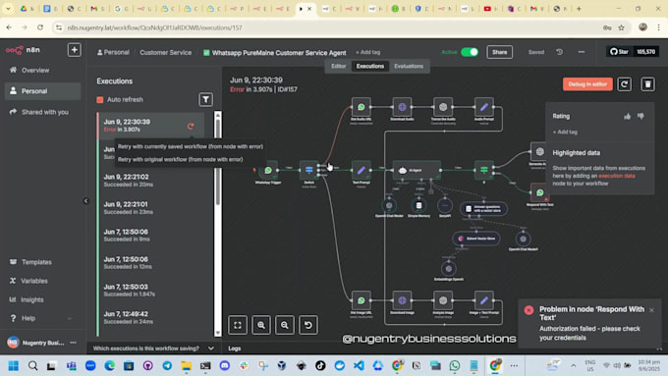The height and width of the screenshot is (376, 668).
Task: Click Add tag in the Rating panel
Action: [565, 132]
